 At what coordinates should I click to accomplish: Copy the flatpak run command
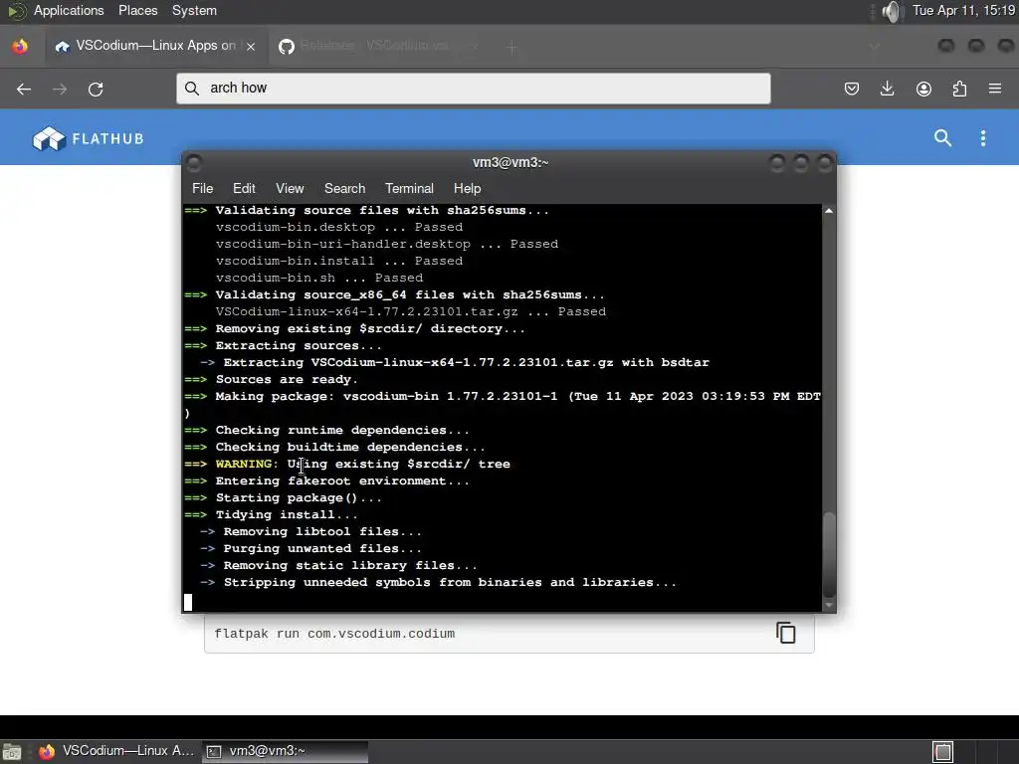786,633
